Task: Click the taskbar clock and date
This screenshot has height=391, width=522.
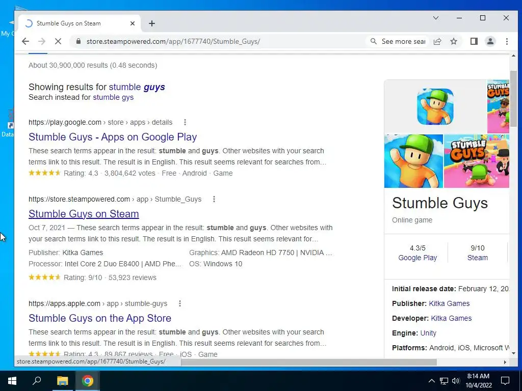Action: click(478, 381)
